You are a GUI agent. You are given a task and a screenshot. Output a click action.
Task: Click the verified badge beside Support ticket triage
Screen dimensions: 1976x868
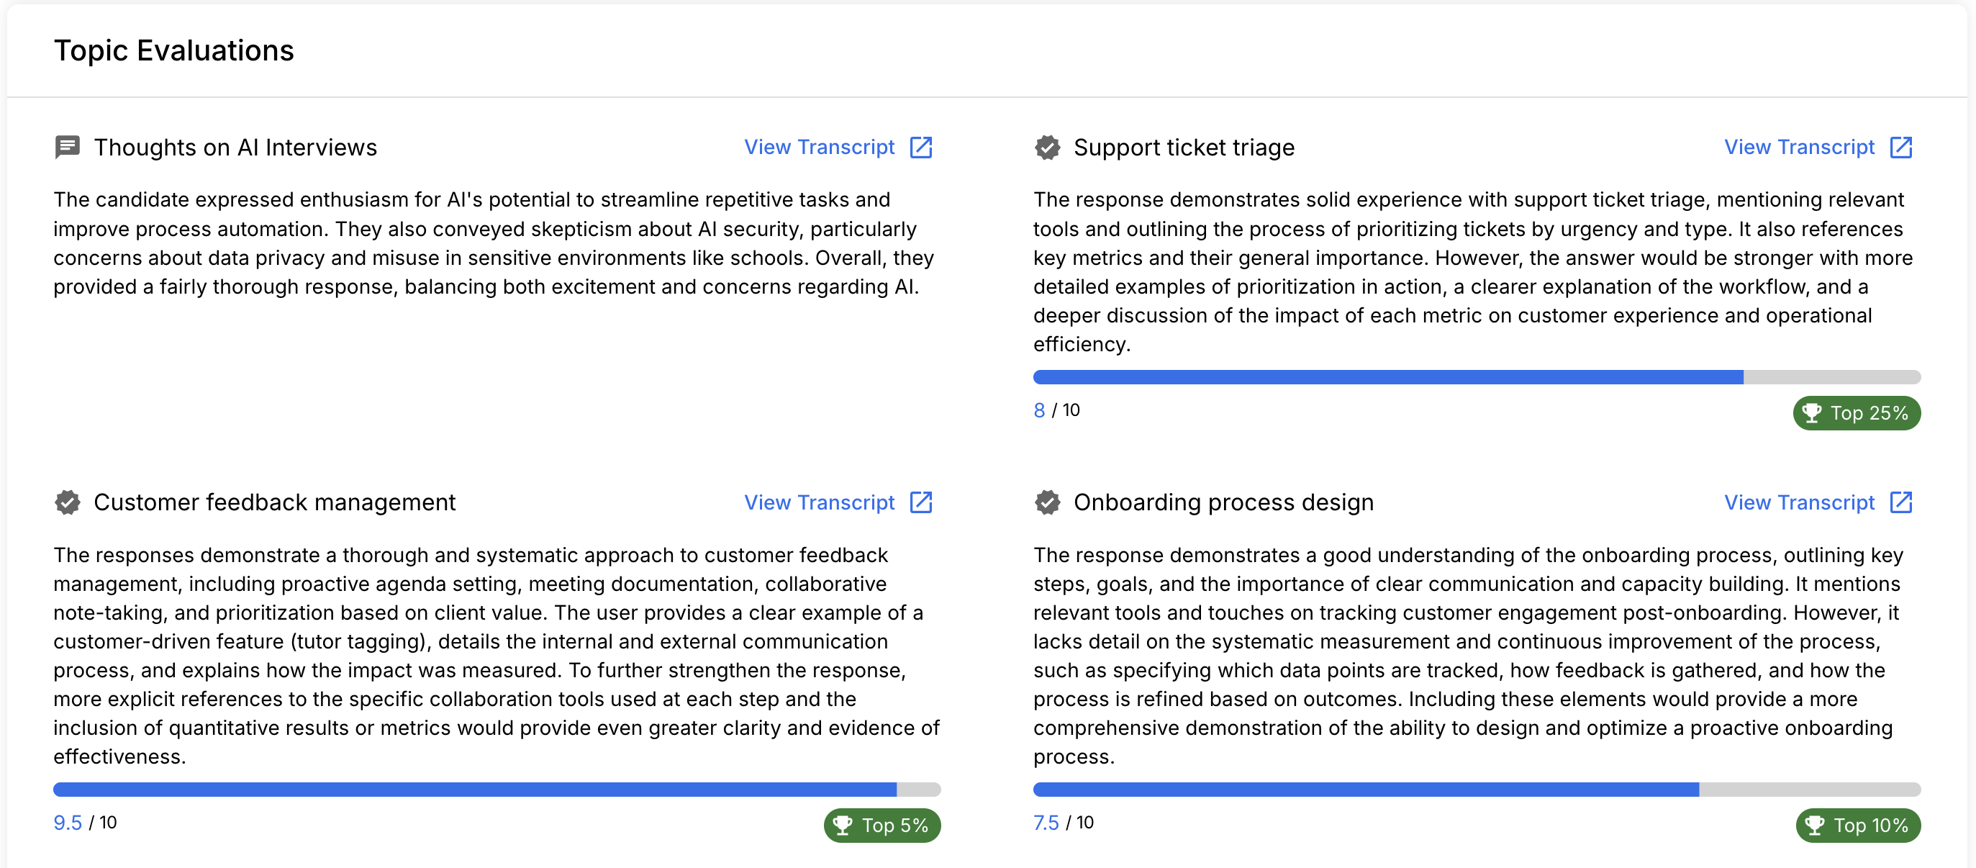pos(1047,147)
